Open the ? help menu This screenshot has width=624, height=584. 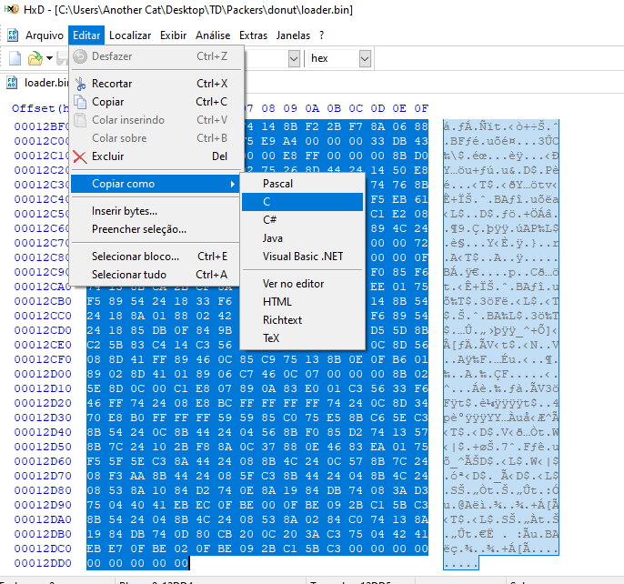322,35
